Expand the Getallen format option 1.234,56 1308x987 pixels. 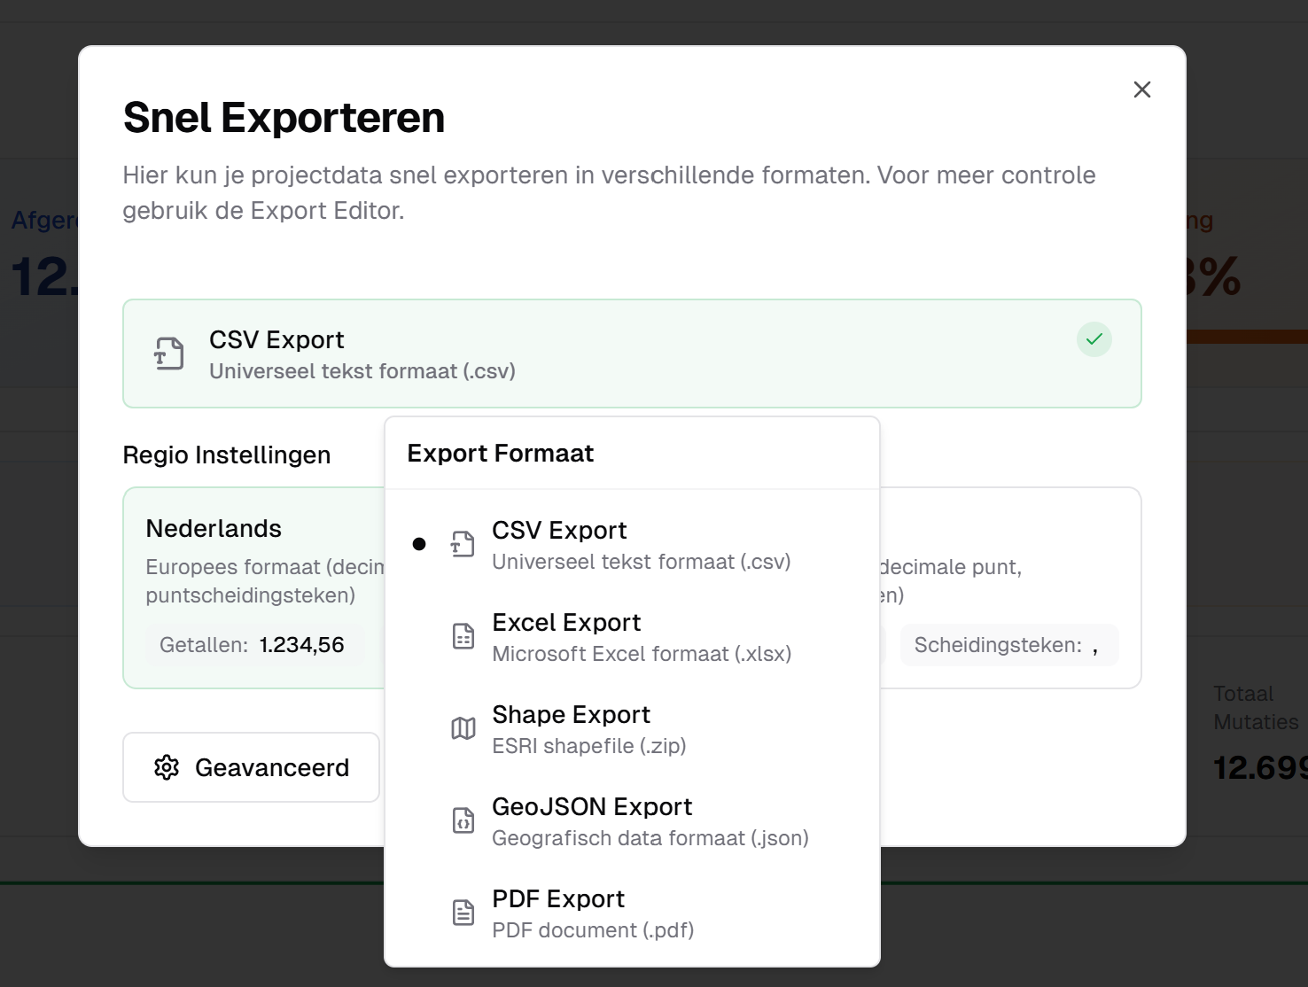(x=253, y=645)
